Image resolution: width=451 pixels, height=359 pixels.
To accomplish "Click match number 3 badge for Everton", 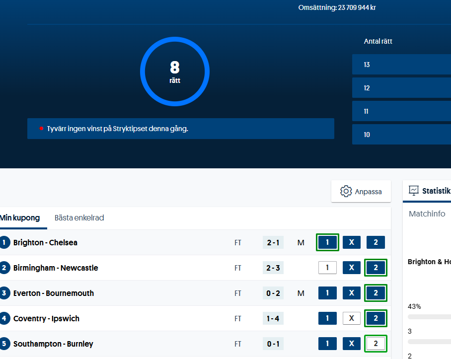I will click(4, 293).
